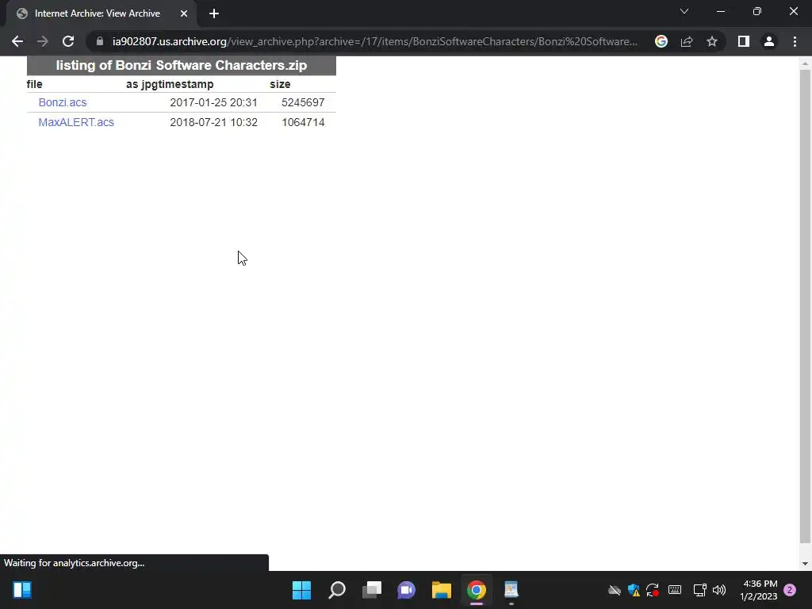Reload the current page
The image size is (812, 609).
(68, 41)
